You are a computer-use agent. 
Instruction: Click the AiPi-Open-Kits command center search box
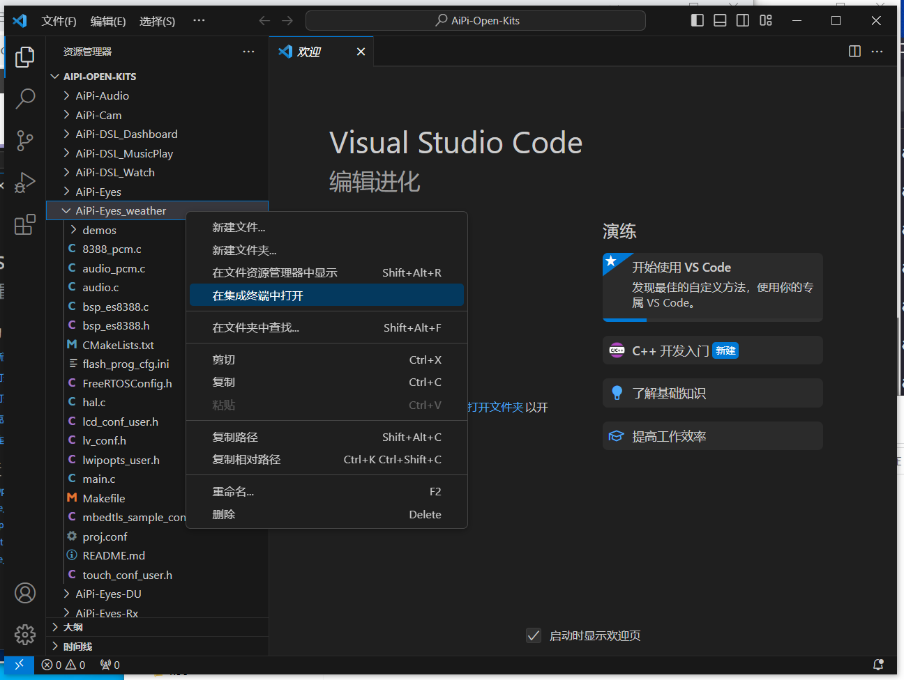click(476, 21)
